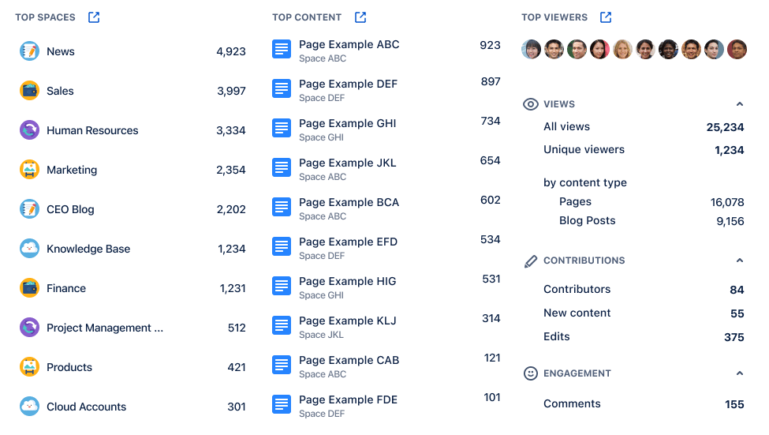
Task: Collapse the Engagement section chevron
Action: 739,373
